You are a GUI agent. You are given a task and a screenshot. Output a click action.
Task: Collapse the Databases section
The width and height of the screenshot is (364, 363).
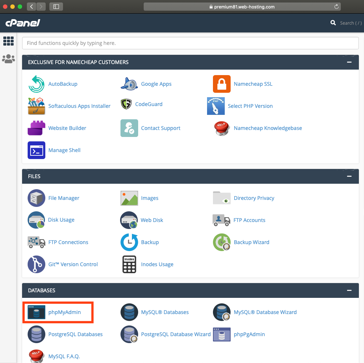[x=349, y=290]
